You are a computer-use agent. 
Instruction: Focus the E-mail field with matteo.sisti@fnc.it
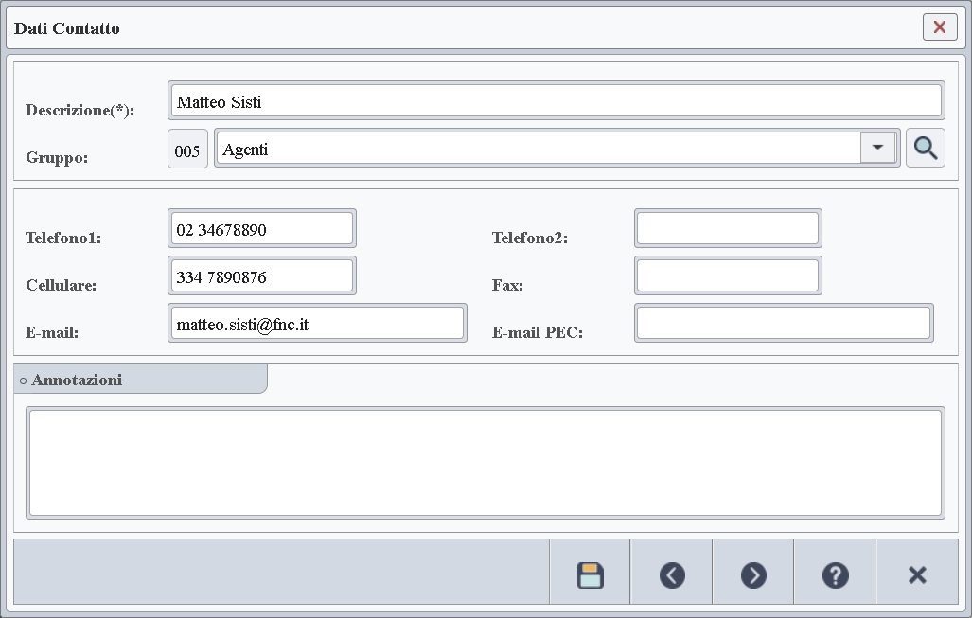click(317, 324)
